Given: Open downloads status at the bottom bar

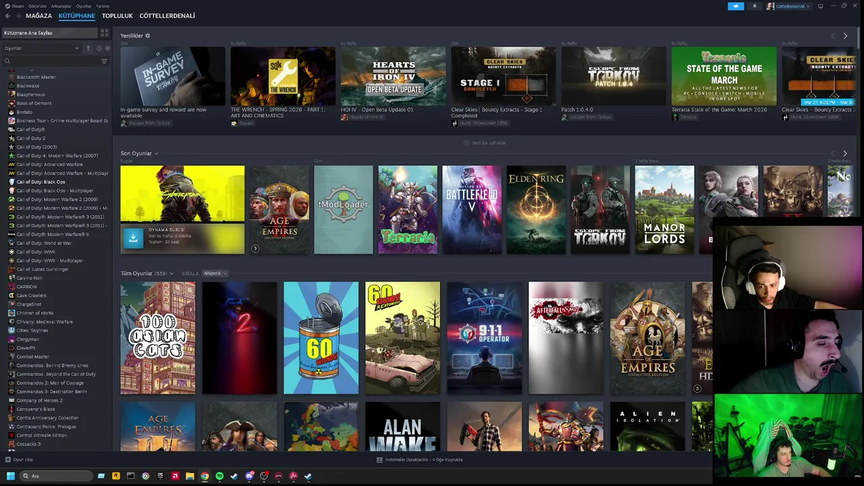Looking at the screenshot, I should coord(419,460).
